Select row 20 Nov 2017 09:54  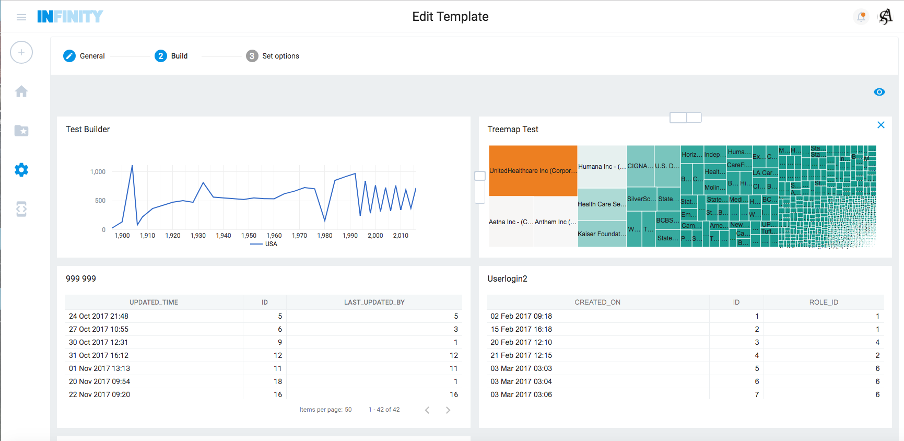click(x=263, y=381)
